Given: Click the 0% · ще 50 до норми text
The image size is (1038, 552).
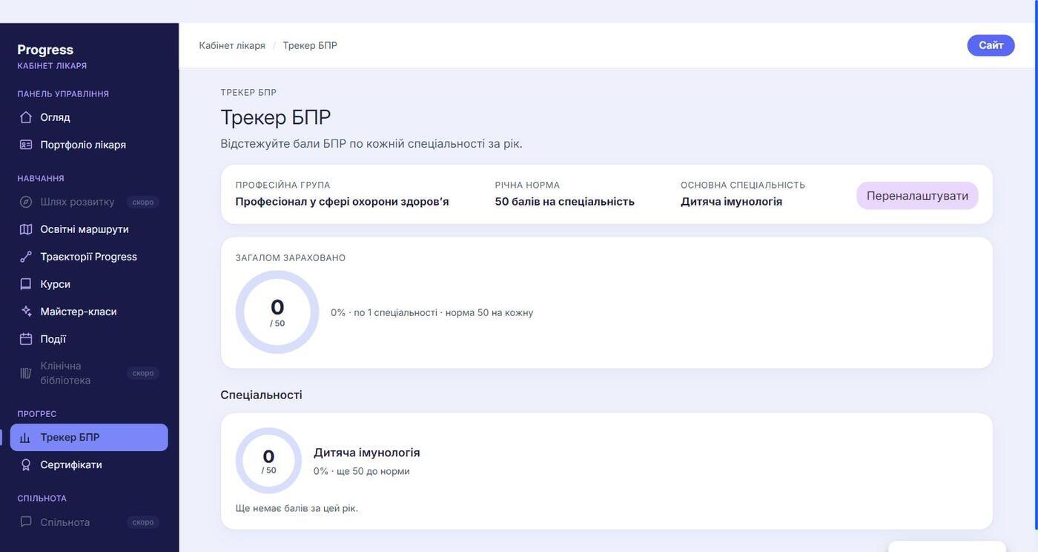Looking at the screenshot, I should click(x=362, y=471).
